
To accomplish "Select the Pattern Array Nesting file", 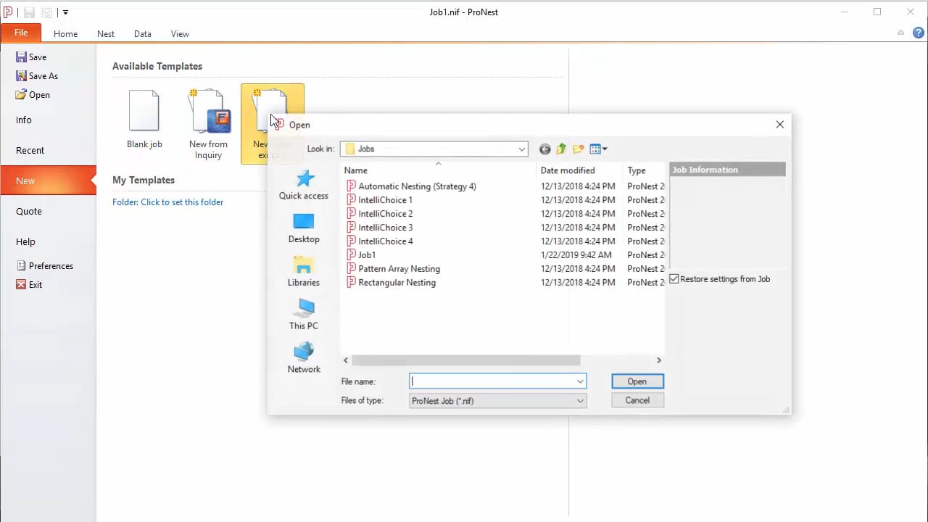I will point(399,269).
